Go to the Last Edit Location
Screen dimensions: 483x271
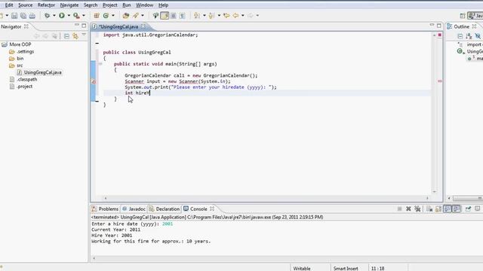226,15
